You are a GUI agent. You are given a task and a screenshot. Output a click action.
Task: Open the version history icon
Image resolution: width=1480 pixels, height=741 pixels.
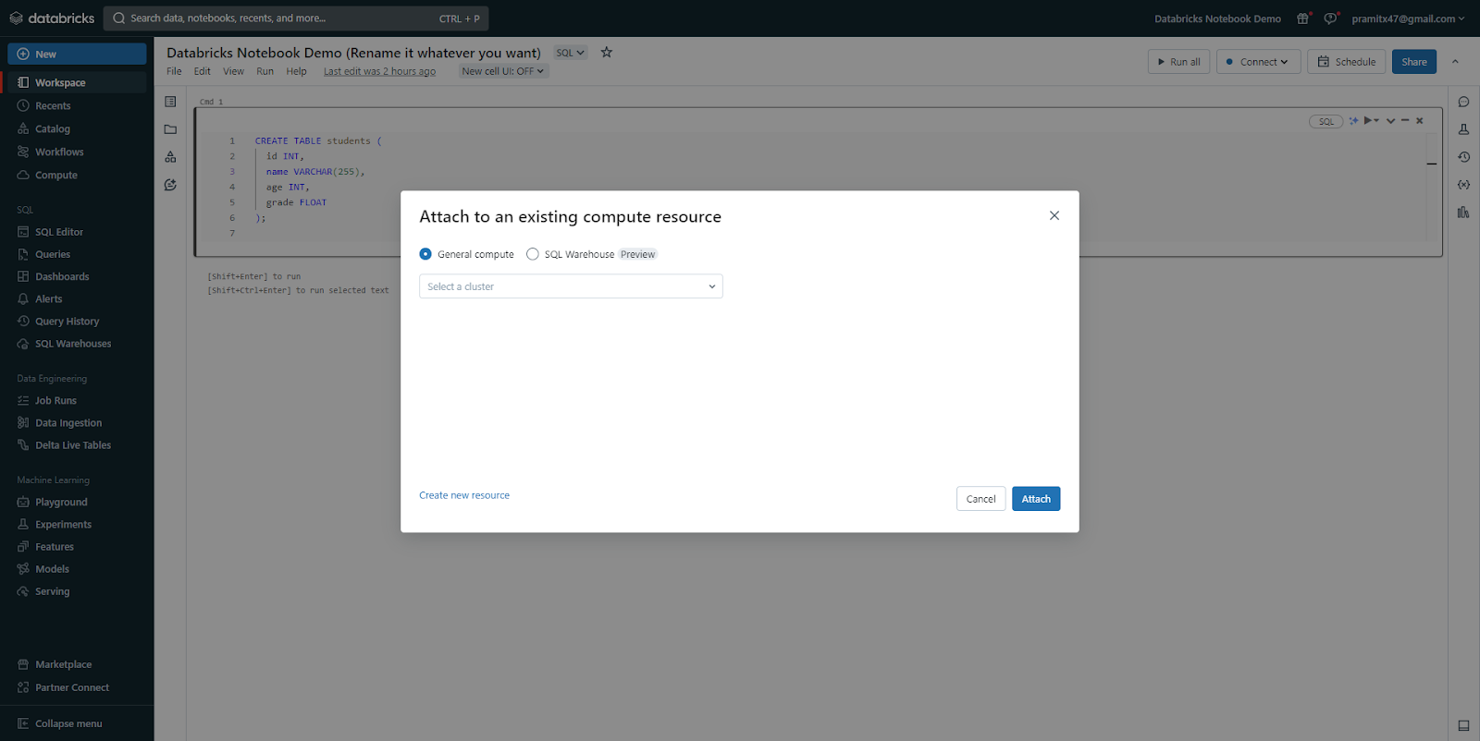[1463, 157]
